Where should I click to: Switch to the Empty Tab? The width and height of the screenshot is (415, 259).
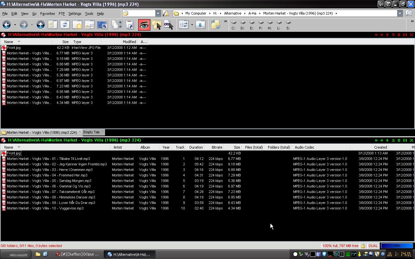click(91, 132)
